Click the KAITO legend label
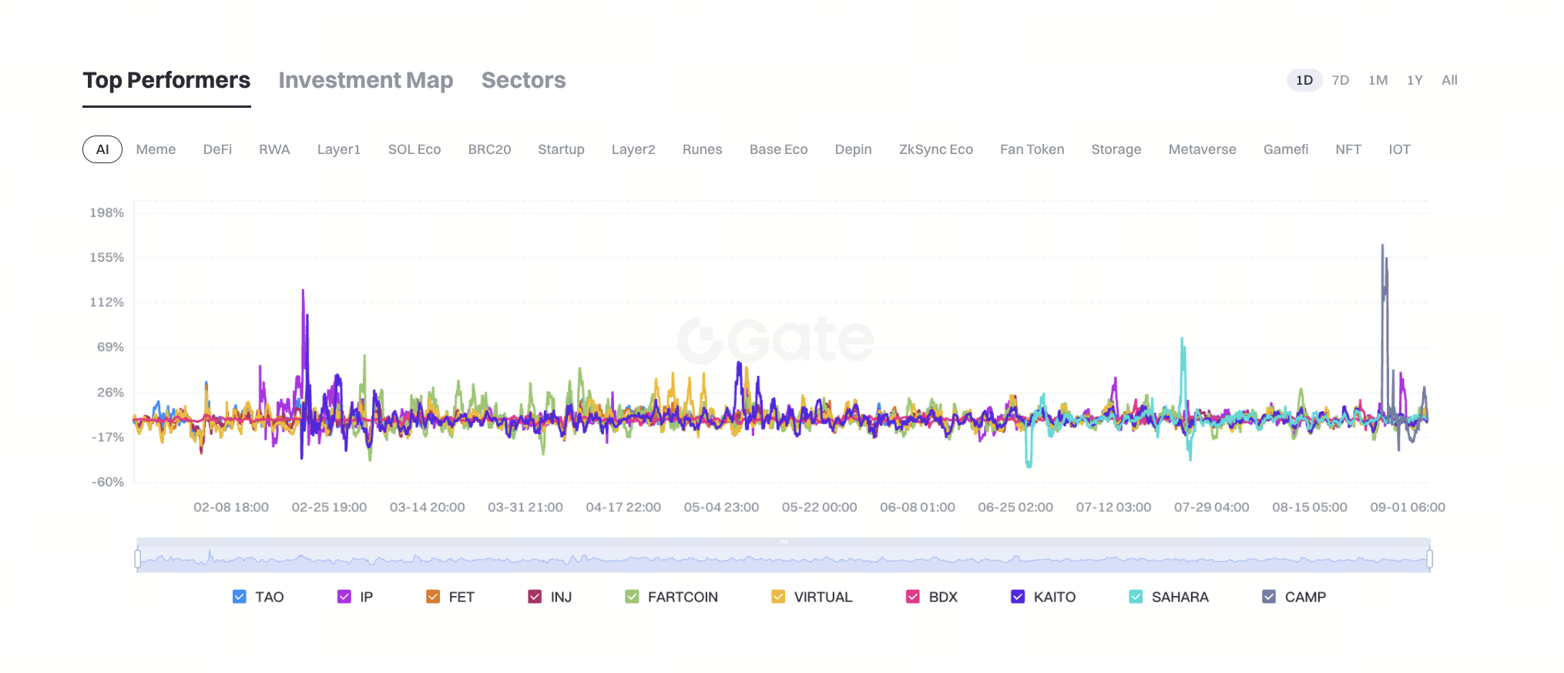This screenshot has width=1564, height=673. point(1055,597)
